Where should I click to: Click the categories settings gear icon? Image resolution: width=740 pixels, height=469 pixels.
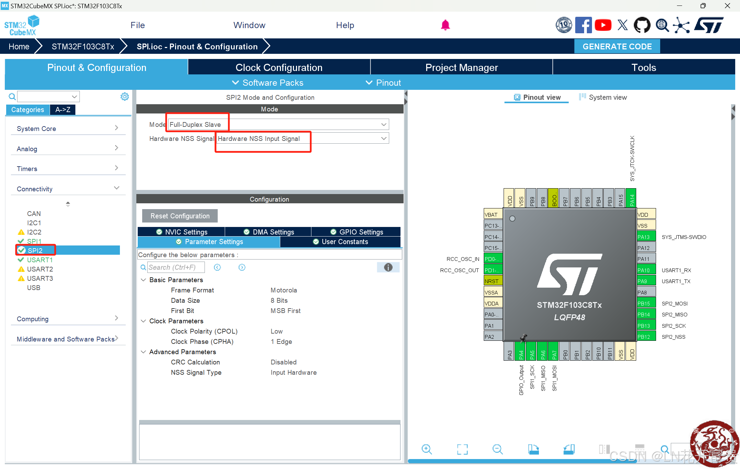click(125, 97)
